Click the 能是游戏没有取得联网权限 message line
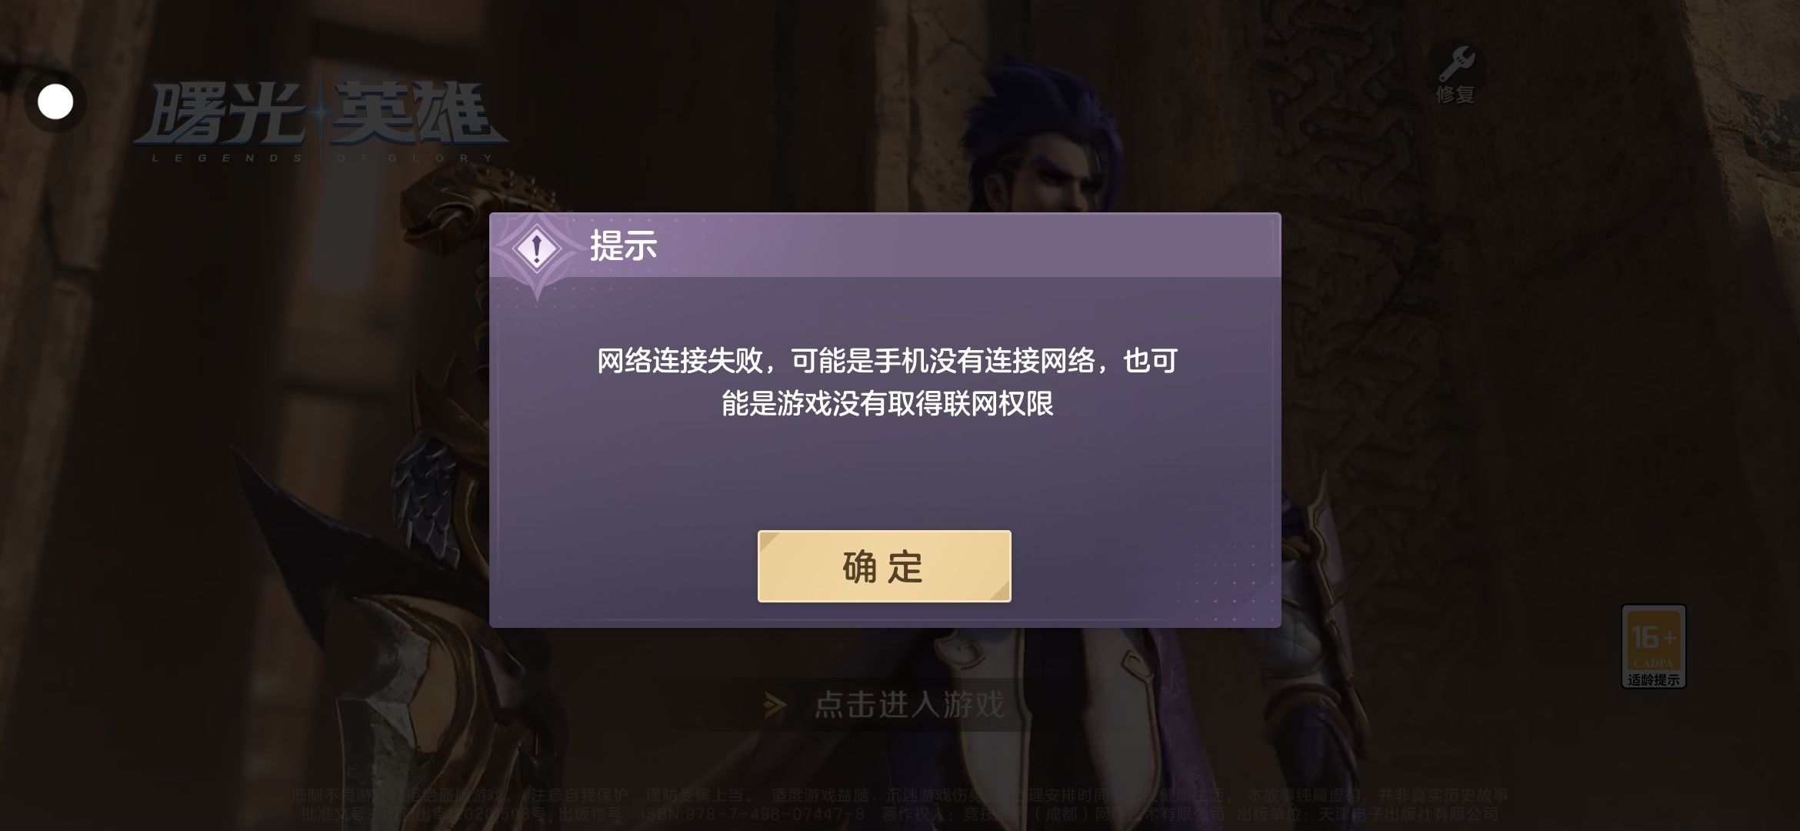1800x831 pixels. (x=887, y=403)
